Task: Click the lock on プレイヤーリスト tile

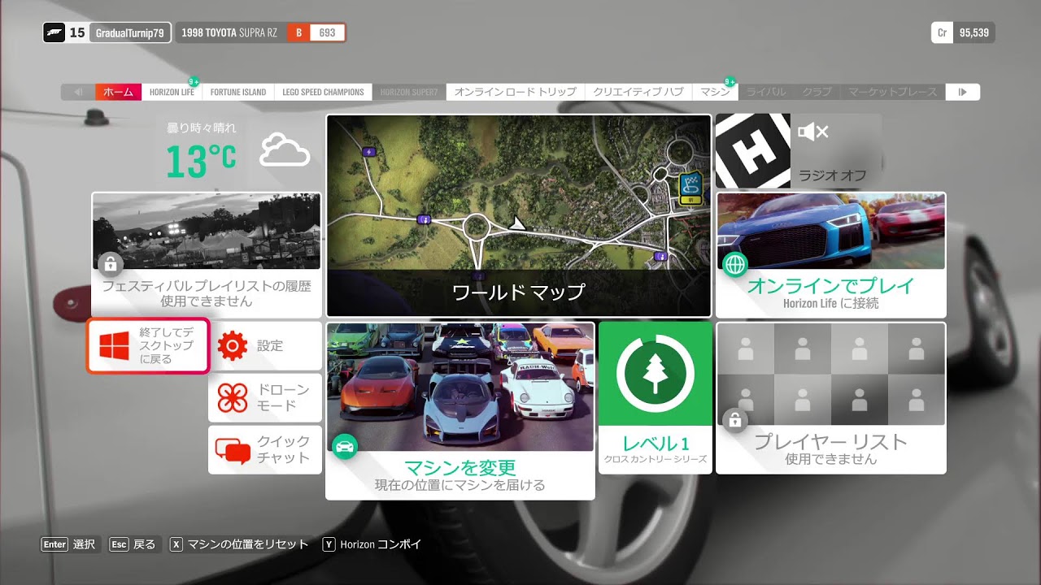Action: coord(735,420)
